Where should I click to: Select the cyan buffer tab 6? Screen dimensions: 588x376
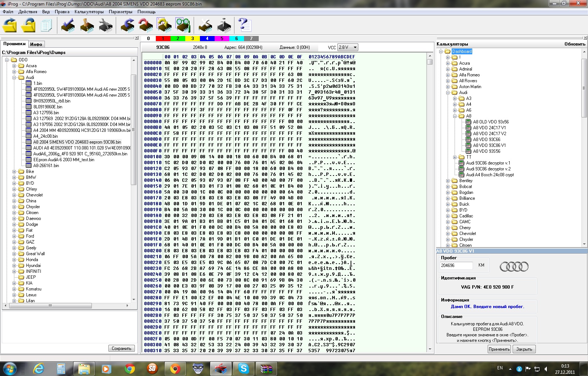tap(236, 38)
